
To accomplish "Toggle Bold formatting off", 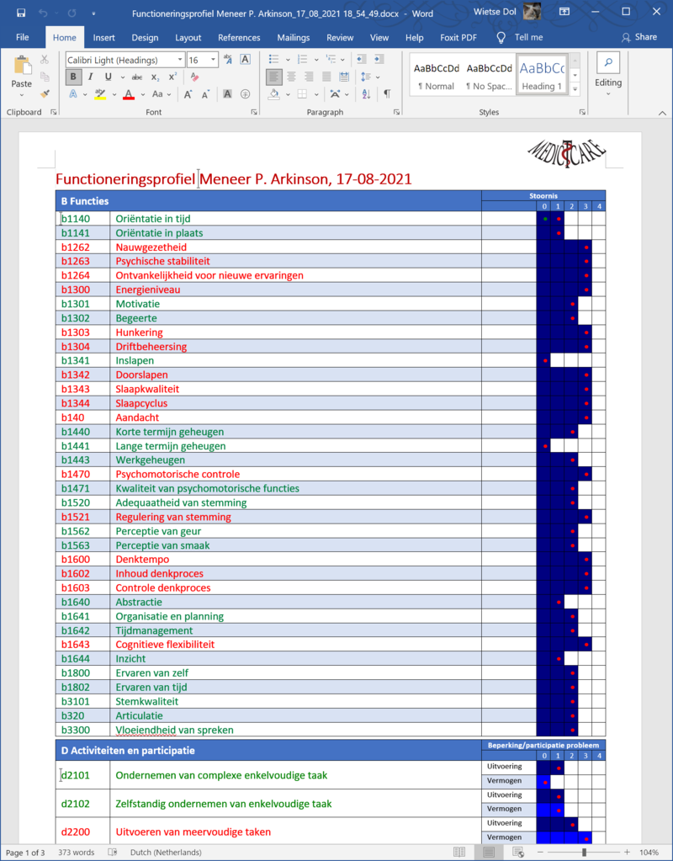I will [73, 77].
